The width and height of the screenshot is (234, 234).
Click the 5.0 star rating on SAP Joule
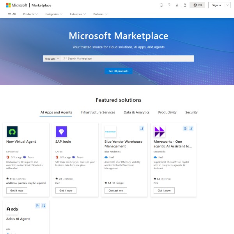pyautogui.click(x=64, y=179)
